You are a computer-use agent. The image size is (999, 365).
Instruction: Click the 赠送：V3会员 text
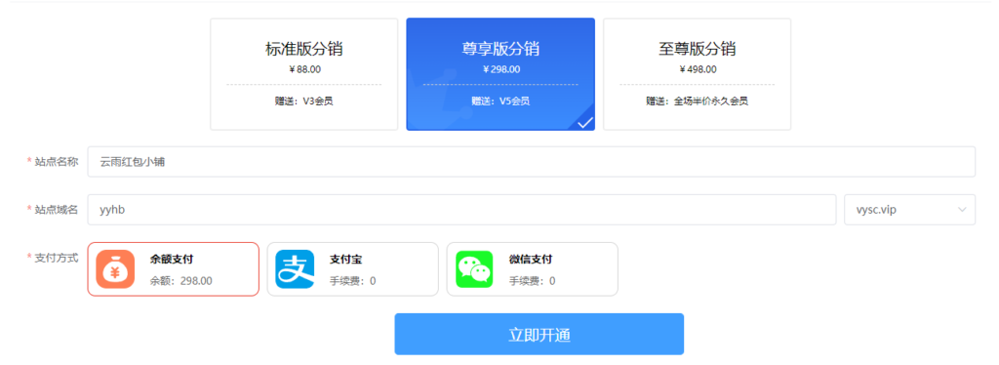pyautogui.click(x=304, y=101)
